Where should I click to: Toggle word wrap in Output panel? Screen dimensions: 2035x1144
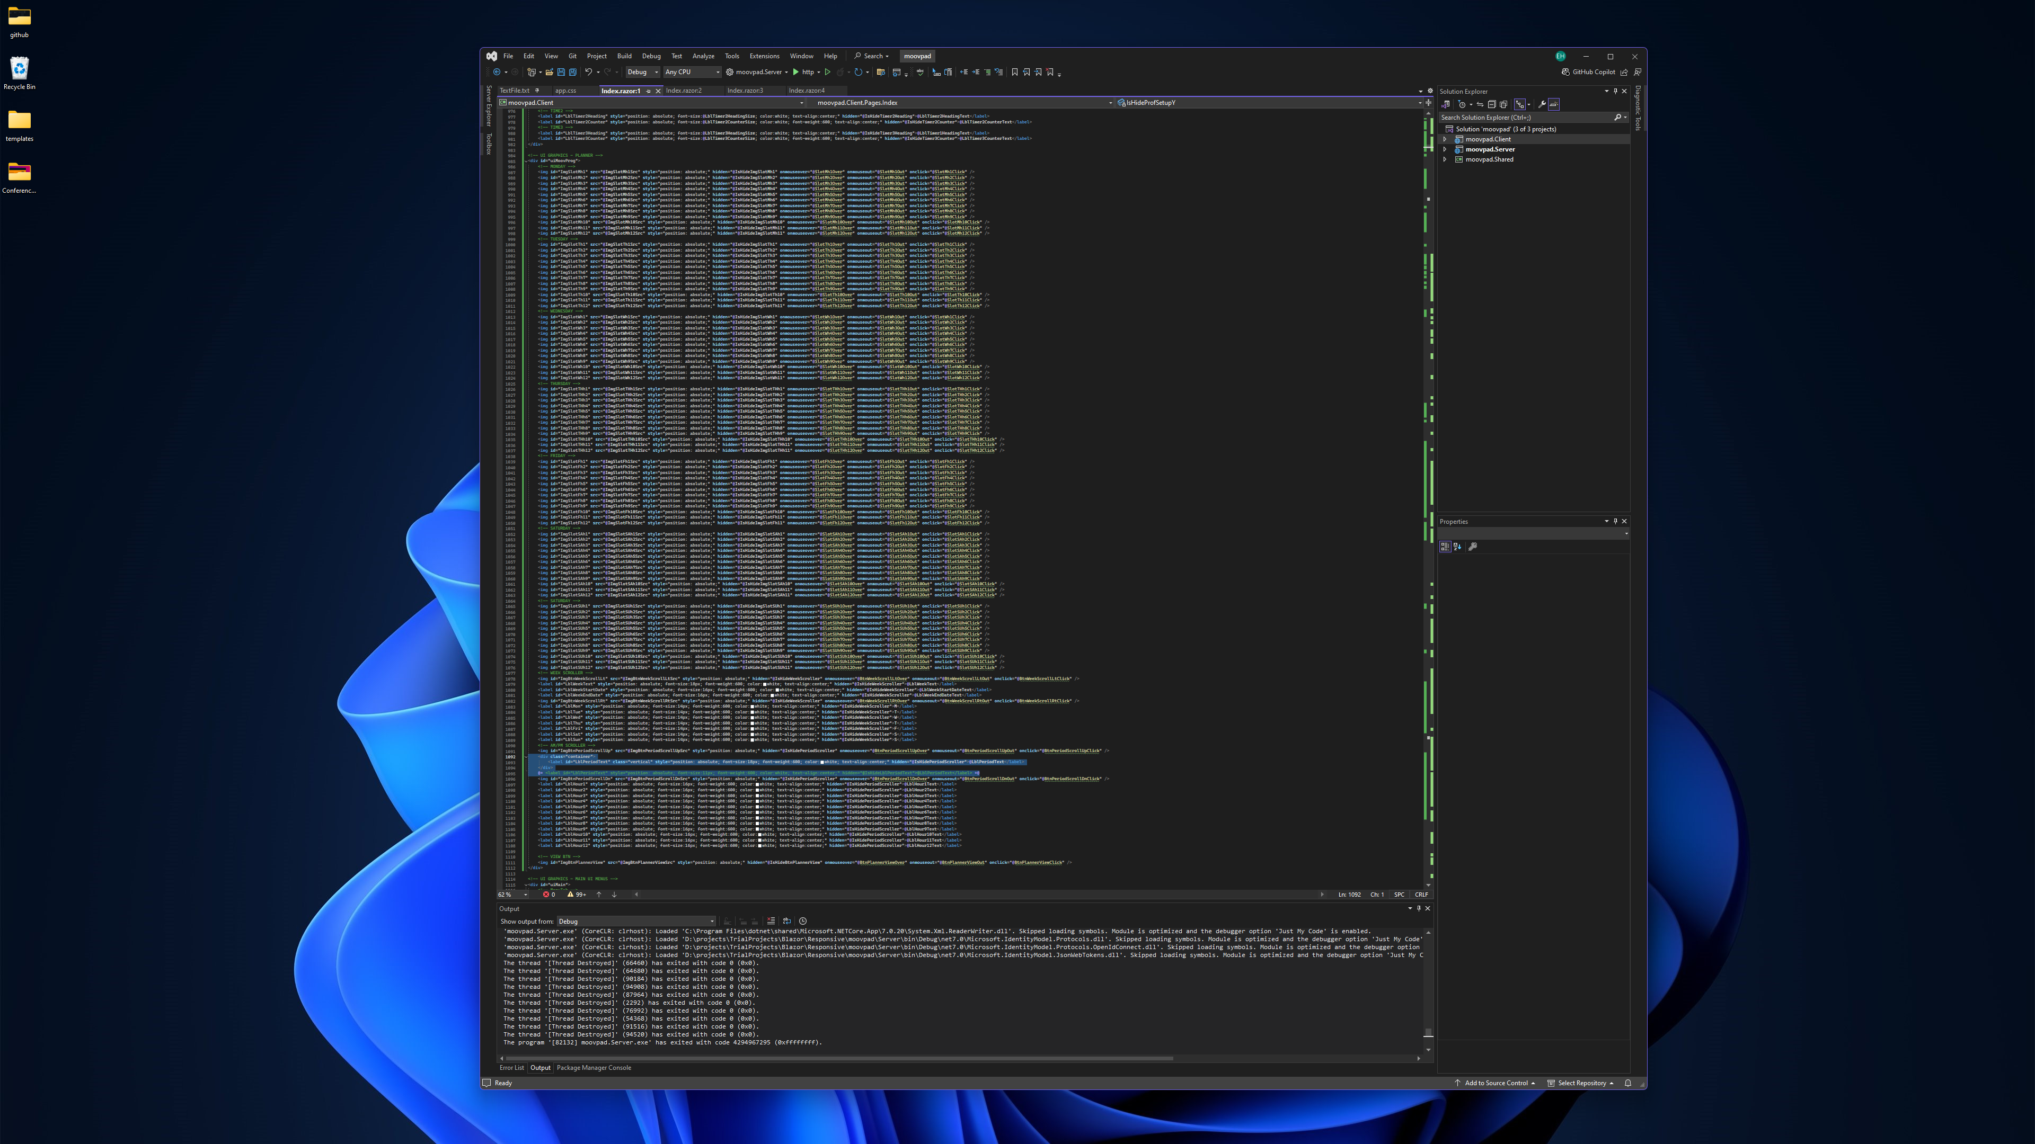pos(787,920)
